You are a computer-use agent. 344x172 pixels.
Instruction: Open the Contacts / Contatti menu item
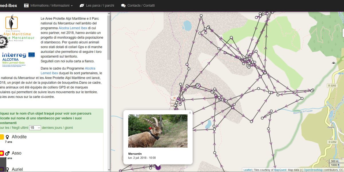141,5
